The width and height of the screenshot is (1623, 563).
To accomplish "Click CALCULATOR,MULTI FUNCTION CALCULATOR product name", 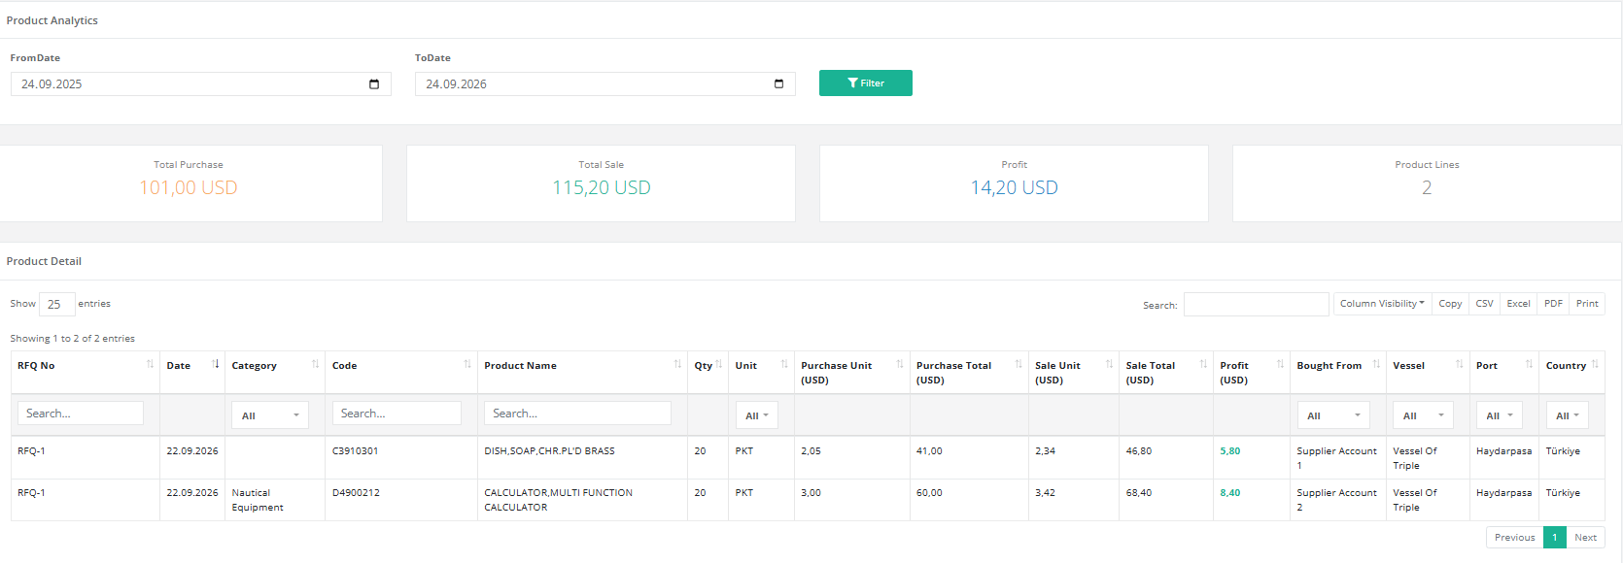I will [x=558, y=500].
